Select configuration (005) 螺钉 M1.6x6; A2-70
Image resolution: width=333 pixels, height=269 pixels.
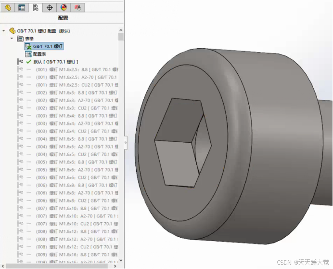tap(77, 170)
